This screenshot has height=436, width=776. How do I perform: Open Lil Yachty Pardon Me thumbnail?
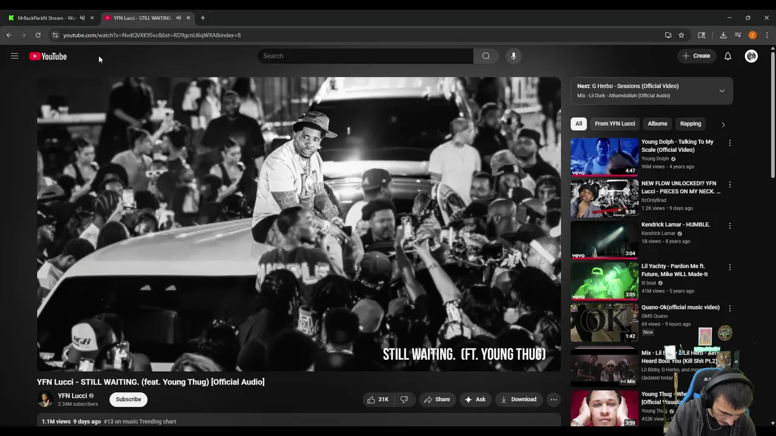[x=604, y=281]
